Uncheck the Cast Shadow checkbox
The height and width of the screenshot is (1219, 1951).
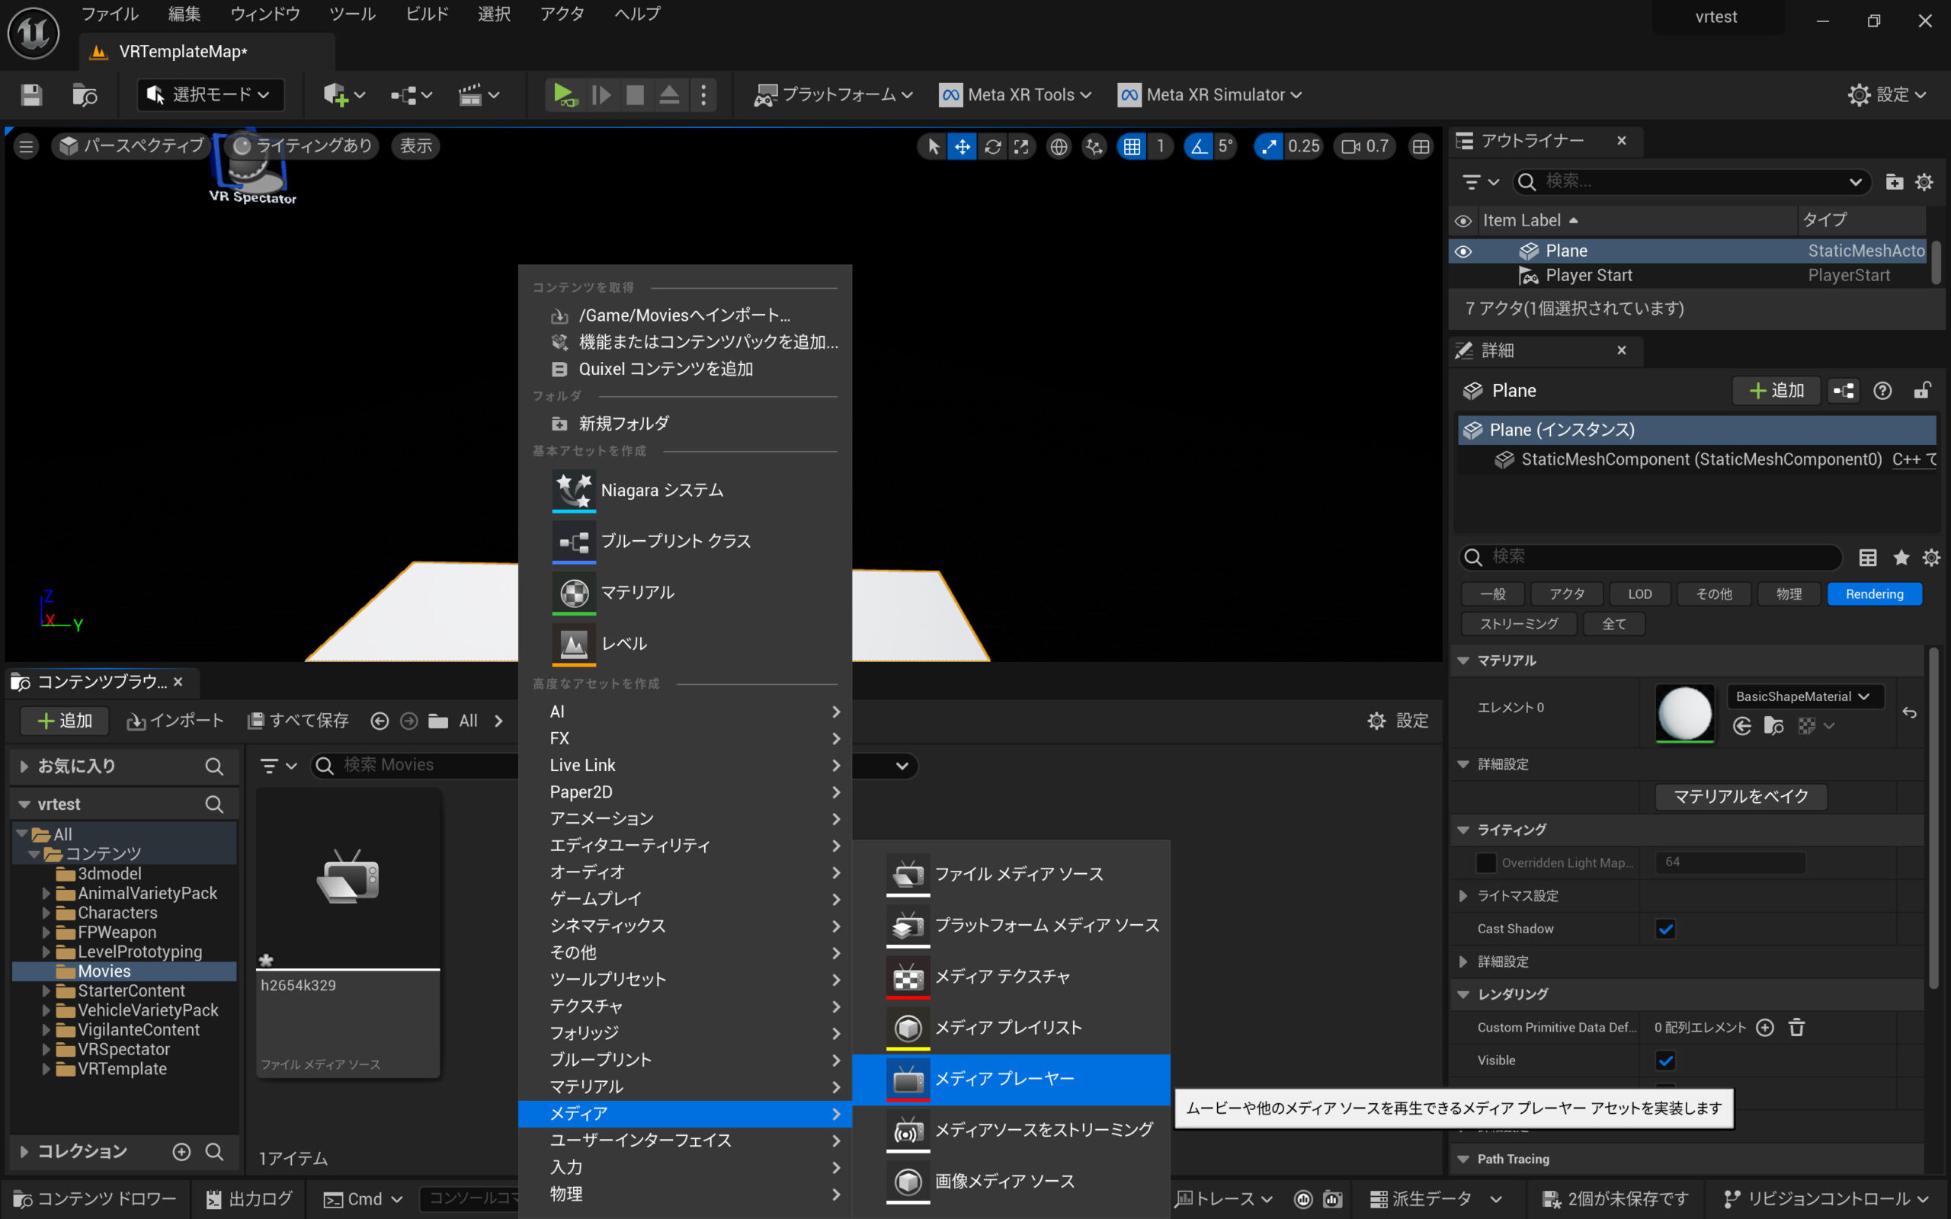[x=1664, y=929]
